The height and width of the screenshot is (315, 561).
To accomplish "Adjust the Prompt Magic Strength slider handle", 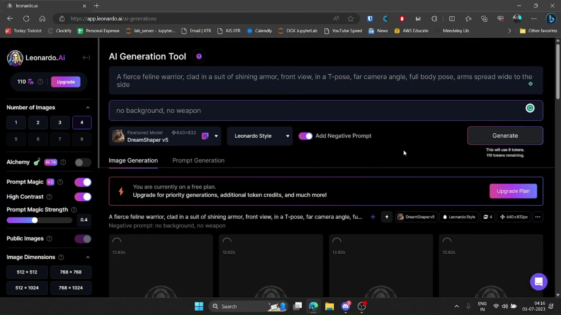I will coord(35,220).
